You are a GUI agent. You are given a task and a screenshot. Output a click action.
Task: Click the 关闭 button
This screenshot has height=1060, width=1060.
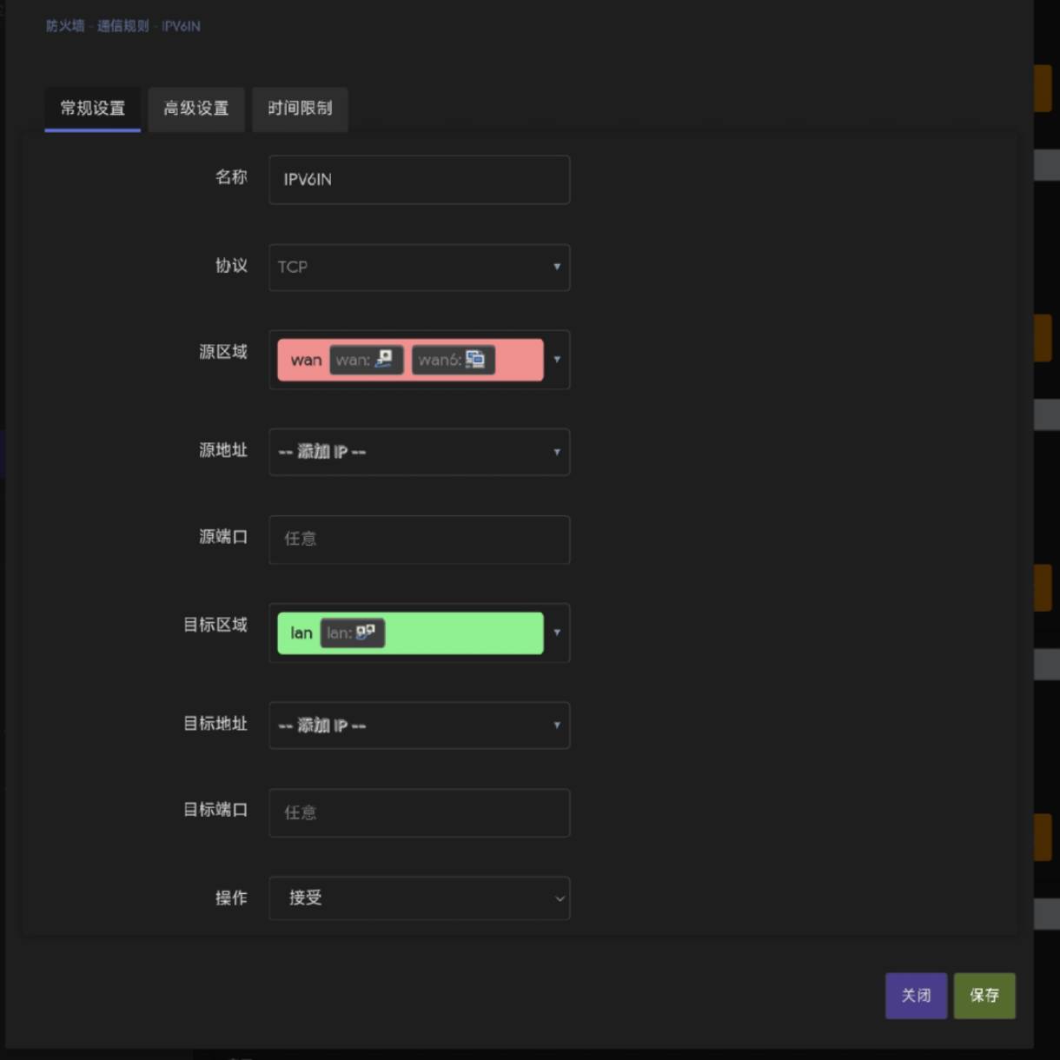tap(916, 996)
